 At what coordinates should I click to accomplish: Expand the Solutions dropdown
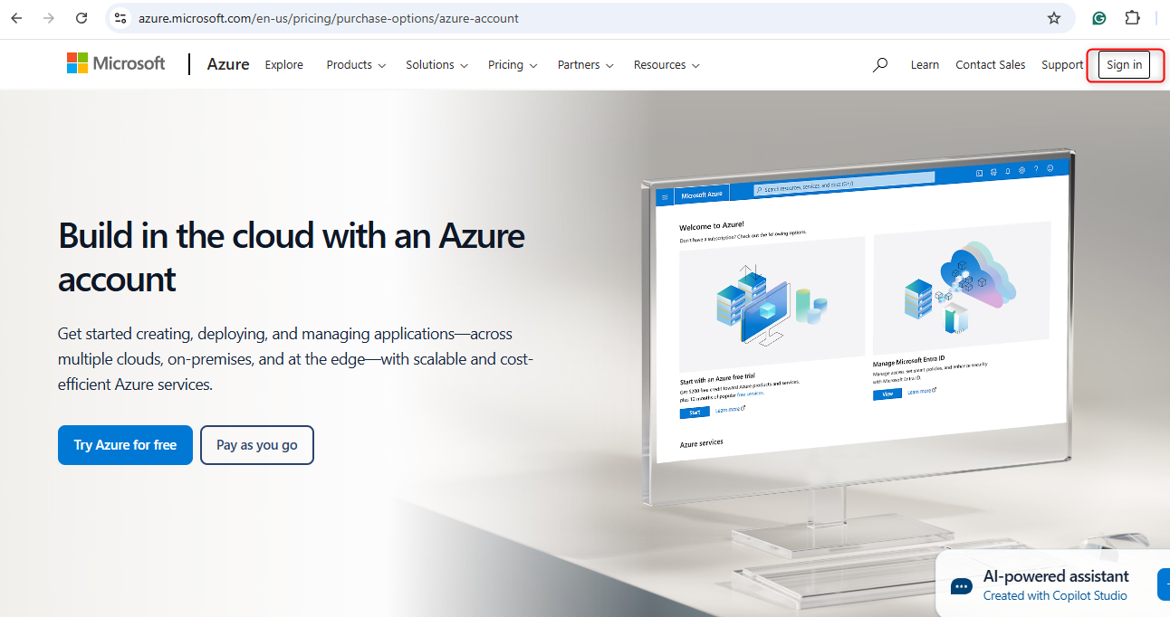click(436, 65)
